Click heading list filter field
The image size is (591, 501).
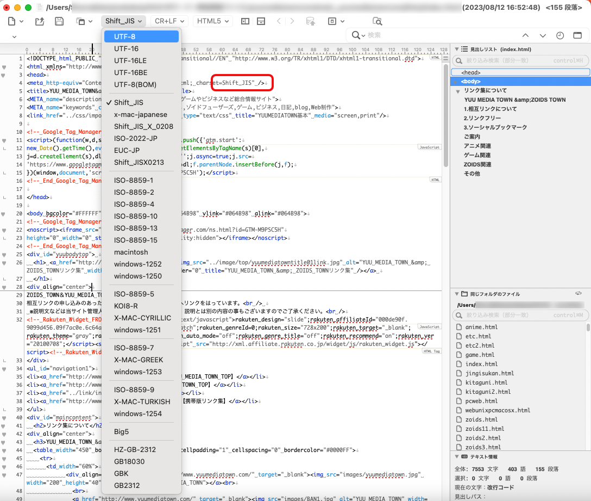[520, 60]
